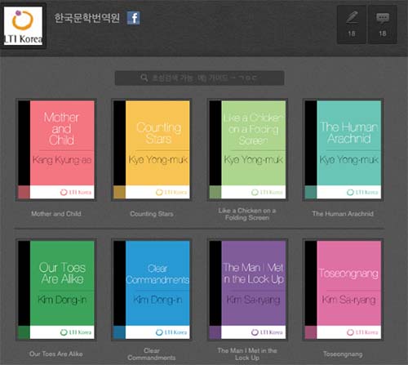
Task: Open the Our Toes Are Alike cover
Action: (x=56, y=290)
